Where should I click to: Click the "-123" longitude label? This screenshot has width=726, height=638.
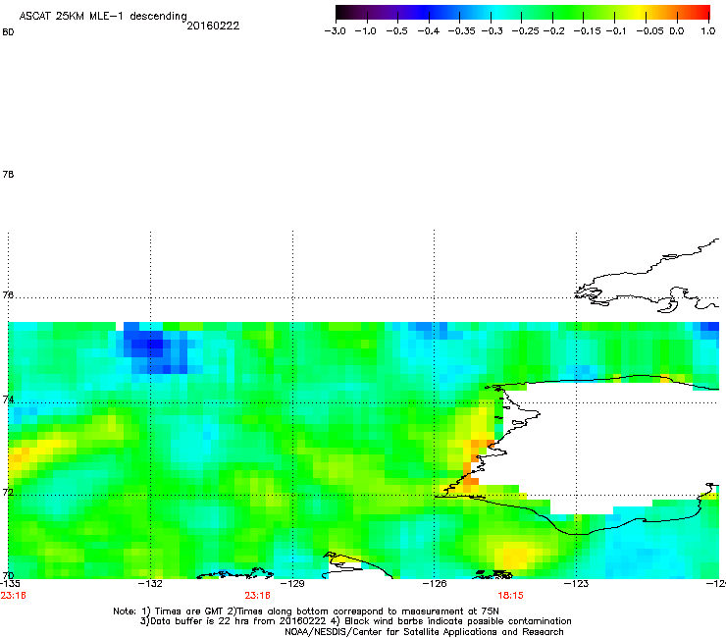576,584
